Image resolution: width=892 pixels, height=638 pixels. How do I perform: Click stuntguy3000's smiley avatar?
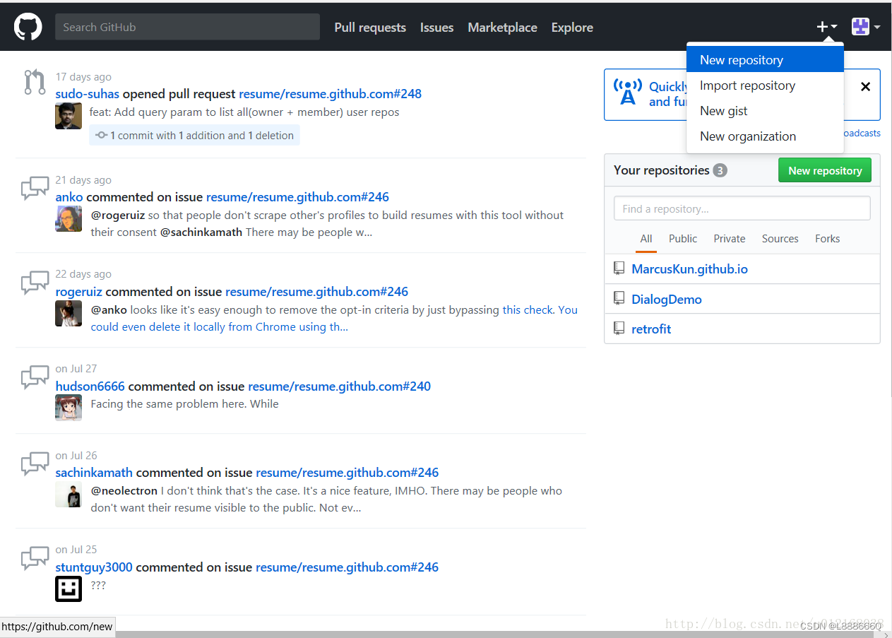tap(69, 589)
